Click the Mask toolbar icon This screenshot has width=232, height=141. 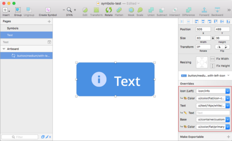[131, 10]
